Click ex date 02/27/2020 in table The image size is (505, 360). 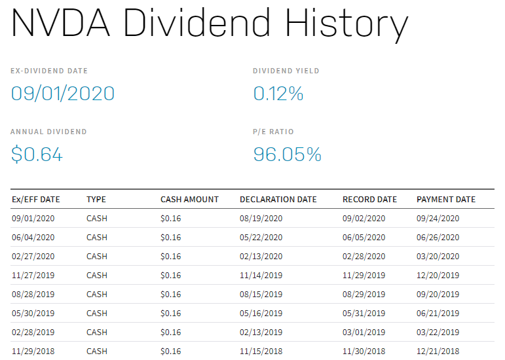coord(33,257)
